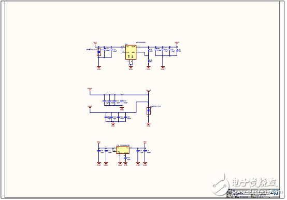Select the yellow regulator chip in bottom circuit
This screenshot has height=200, width=287.
tap(123, 150)
